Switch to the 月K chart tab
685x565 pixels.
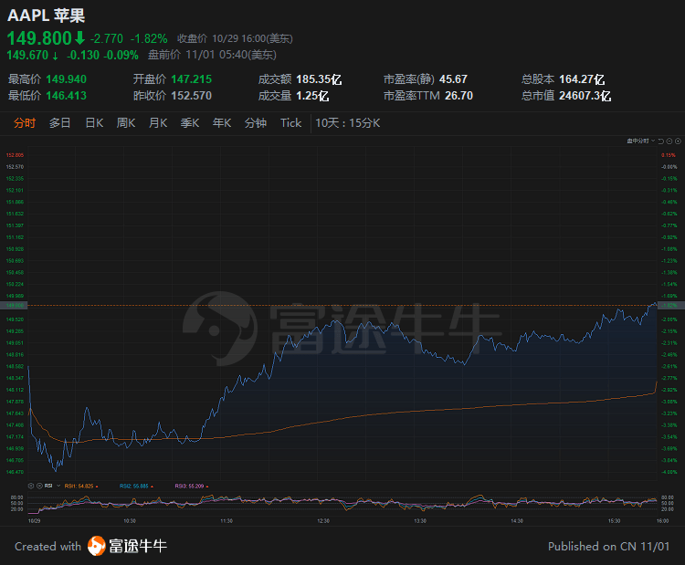pyautogui.click(x=158, y=123)
